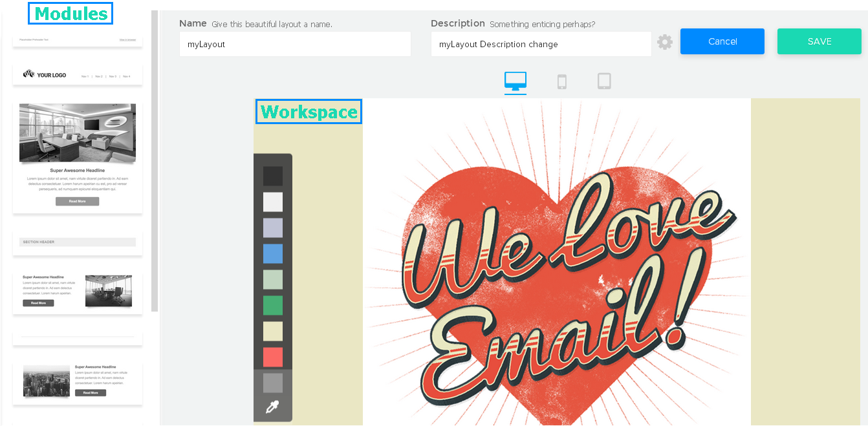
Task: Click the Cancel button
Action: click(722, 41)
